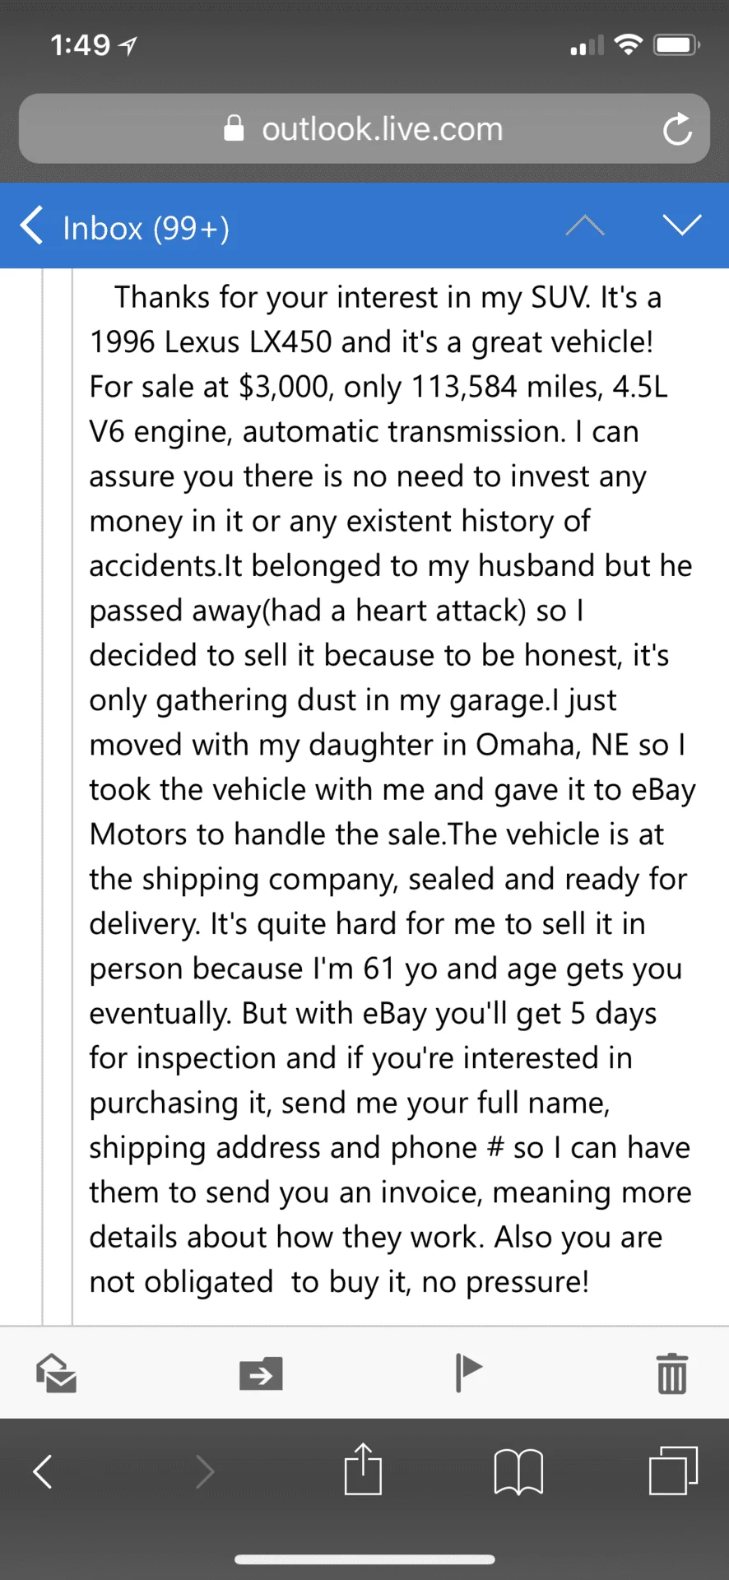Tap the outlook.live.com address field
The width and height of the screenshot is (729, 1580).
click(382, 128)
